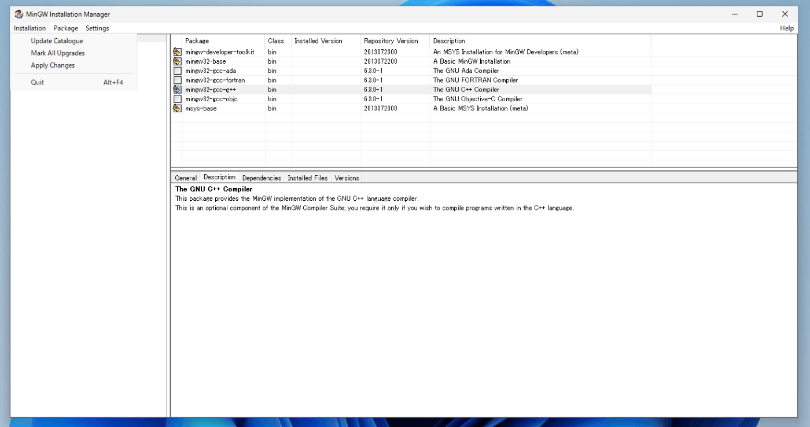Switch to the Dependencies tab
This screenshot has height=427, width=810.
pos(262,178)
